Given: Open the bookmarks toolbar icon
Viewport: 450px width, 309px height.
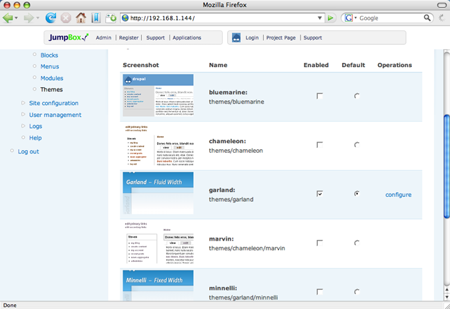Looking at the screenshot, I should point(96,18).
